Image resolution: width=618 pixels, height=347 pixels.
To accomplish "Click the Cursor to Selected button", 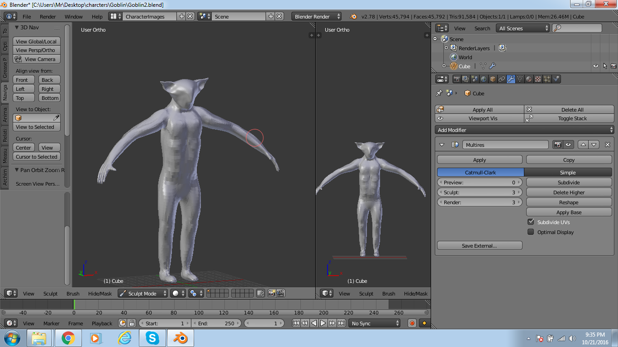I will pyautogui.click(x=37, y=157).
